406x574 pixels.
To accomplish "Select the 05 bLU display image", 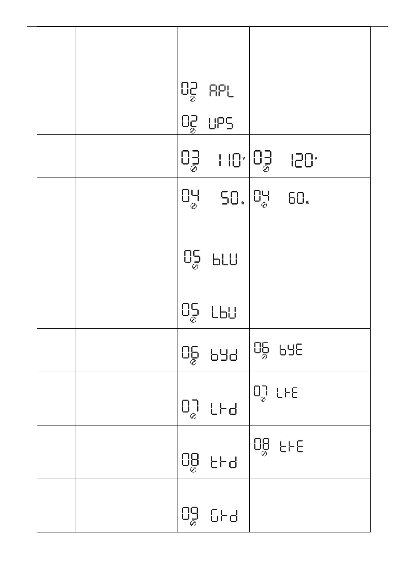I will tap(211, 260).
